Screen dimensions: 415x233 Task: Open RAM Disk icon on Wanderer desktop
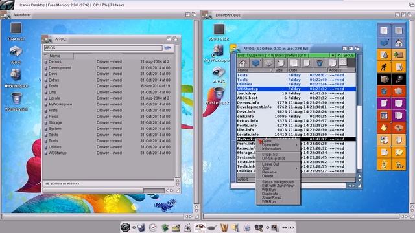point(16,28)
